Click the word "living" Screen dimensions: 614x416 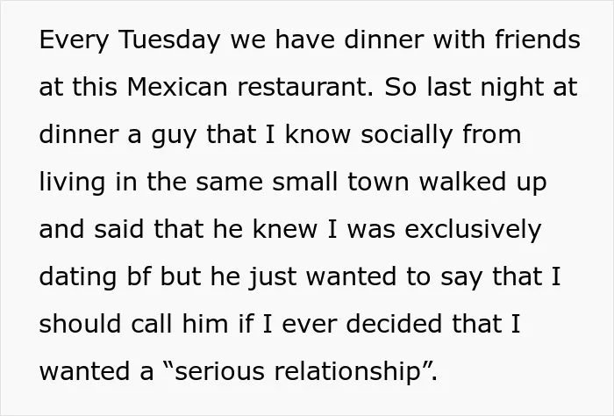72,183
